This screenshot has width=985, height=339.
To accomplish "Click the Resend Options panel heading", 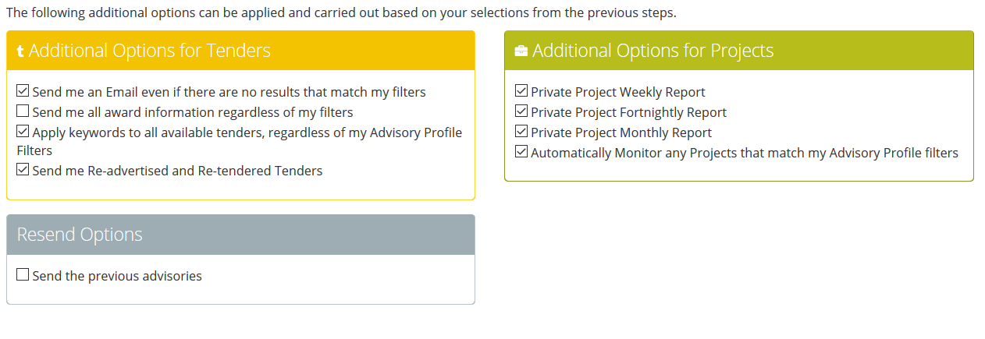I will (80, 235).
